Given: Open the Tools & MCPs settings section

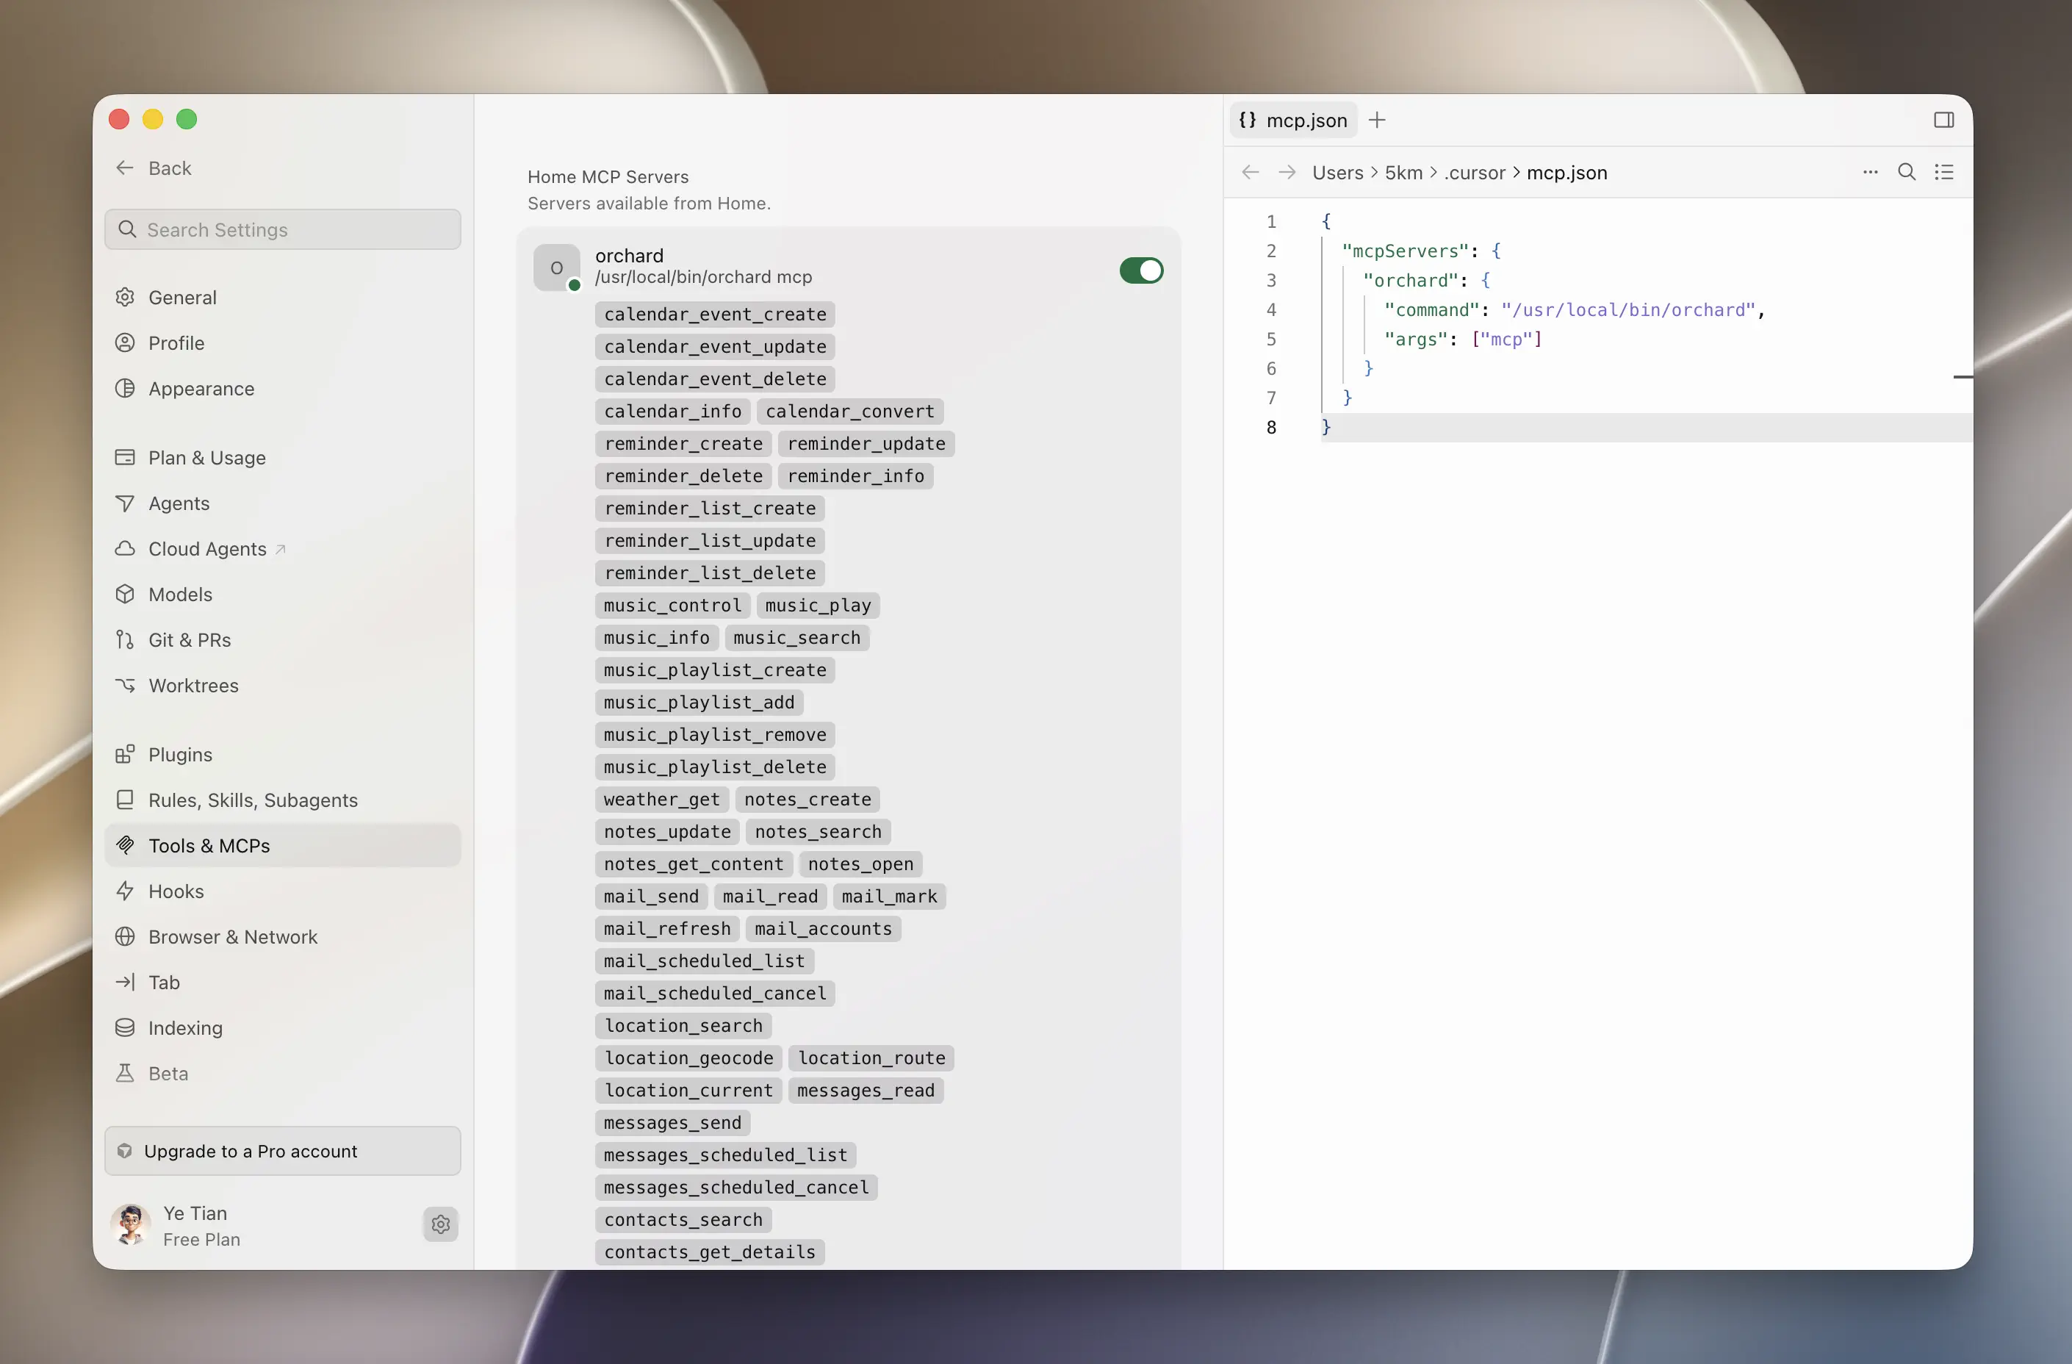Looking at the screenshot, I should click(x=282, y=845).
